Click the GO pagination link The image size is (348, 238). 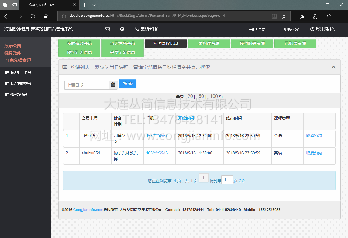(242, 181)
